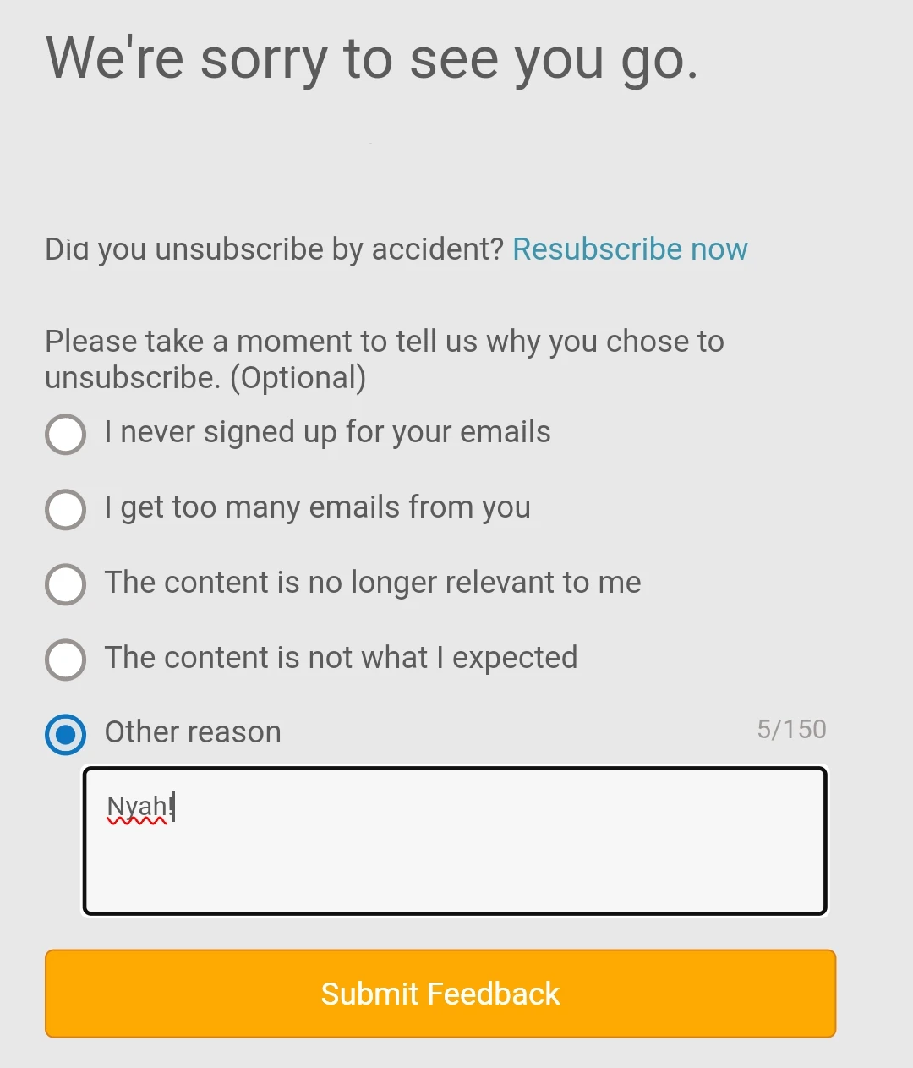Click the 'Did you unsubscribe by accident?' text
The image size is (913, 1068).
pos(274,249)
